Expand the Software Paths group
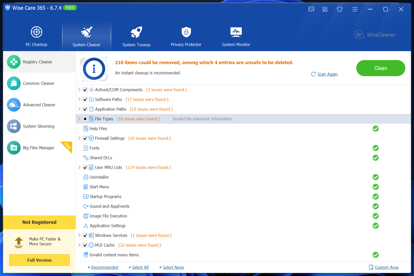414x276 pixels. coord(79,99)
